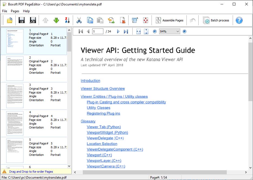Viewport: 253px width, 180px height.
Task: Select the page 1 thumbnail
Action: tap(15, 41)
